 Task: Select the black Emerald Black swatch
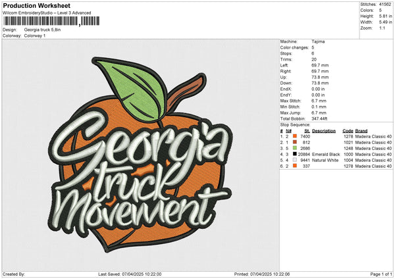295,154
